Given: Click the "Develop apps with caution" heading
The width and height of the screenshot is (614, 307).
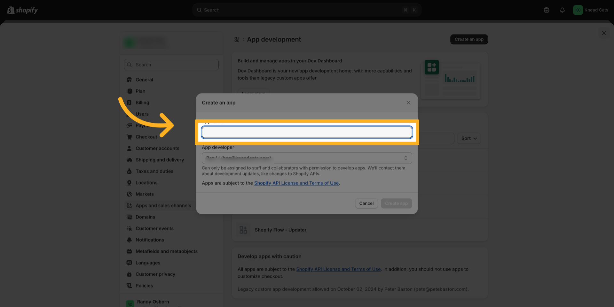Looking at the screenshot, I should [x=270, y=256].
